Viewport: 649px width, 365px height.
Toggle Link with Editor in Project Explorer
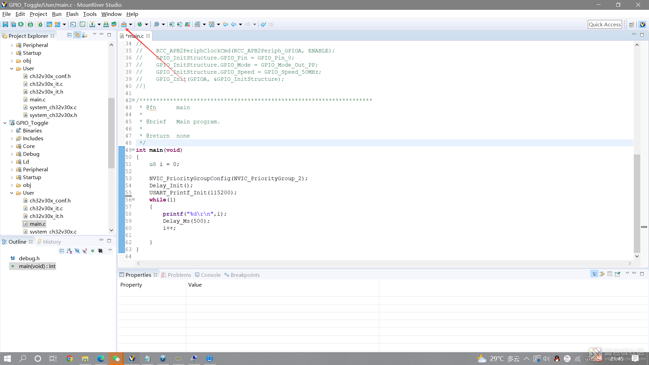pyautogui.click(x=77, y=35)
